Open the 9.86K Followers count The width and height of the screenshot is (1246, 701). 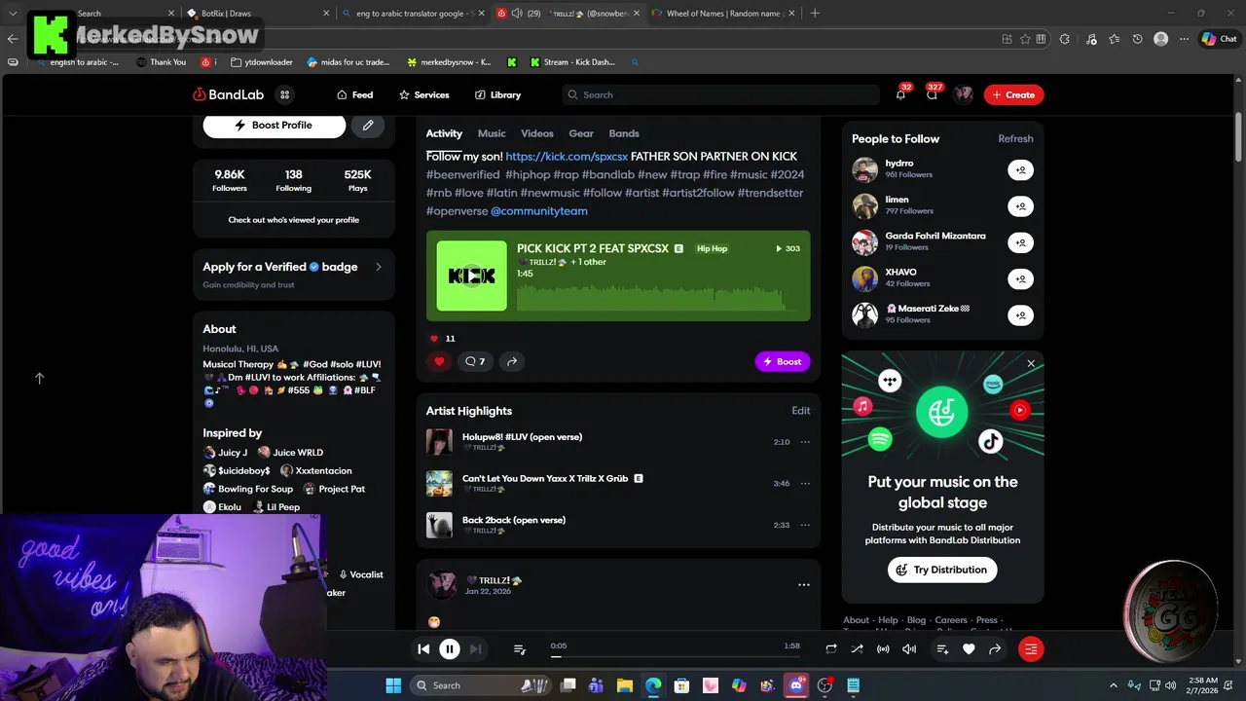230,180
